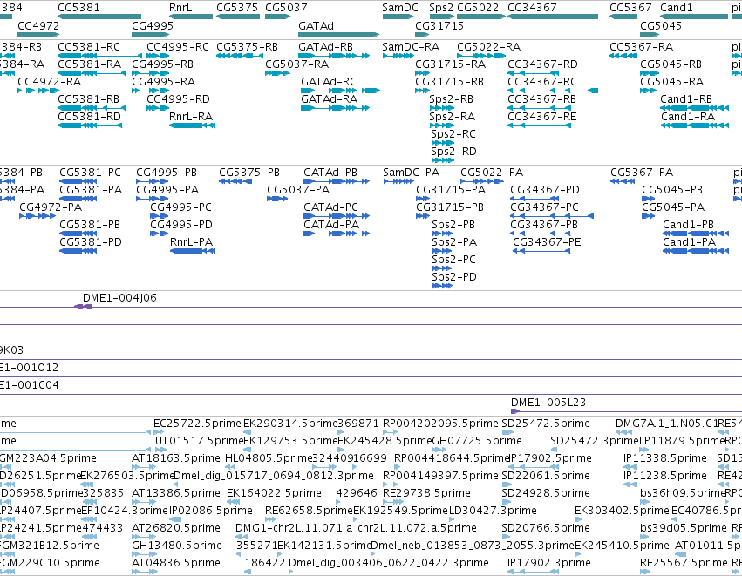The image size is (742, 576).
Task: Select protein RnrL-PA label
Action: pyautogui.click(x=191, y=242)
